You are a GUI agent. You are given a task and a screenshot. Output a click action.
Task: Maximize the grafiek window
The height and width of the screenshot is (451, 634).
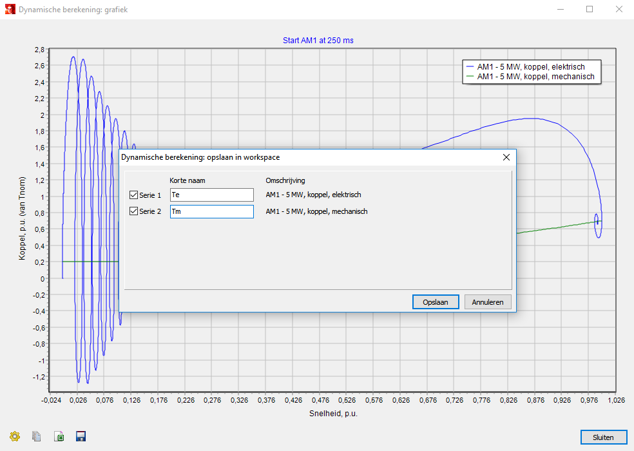[589, 9]
